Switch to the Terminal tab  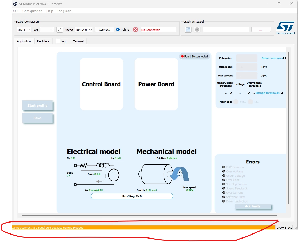point(78,41)
